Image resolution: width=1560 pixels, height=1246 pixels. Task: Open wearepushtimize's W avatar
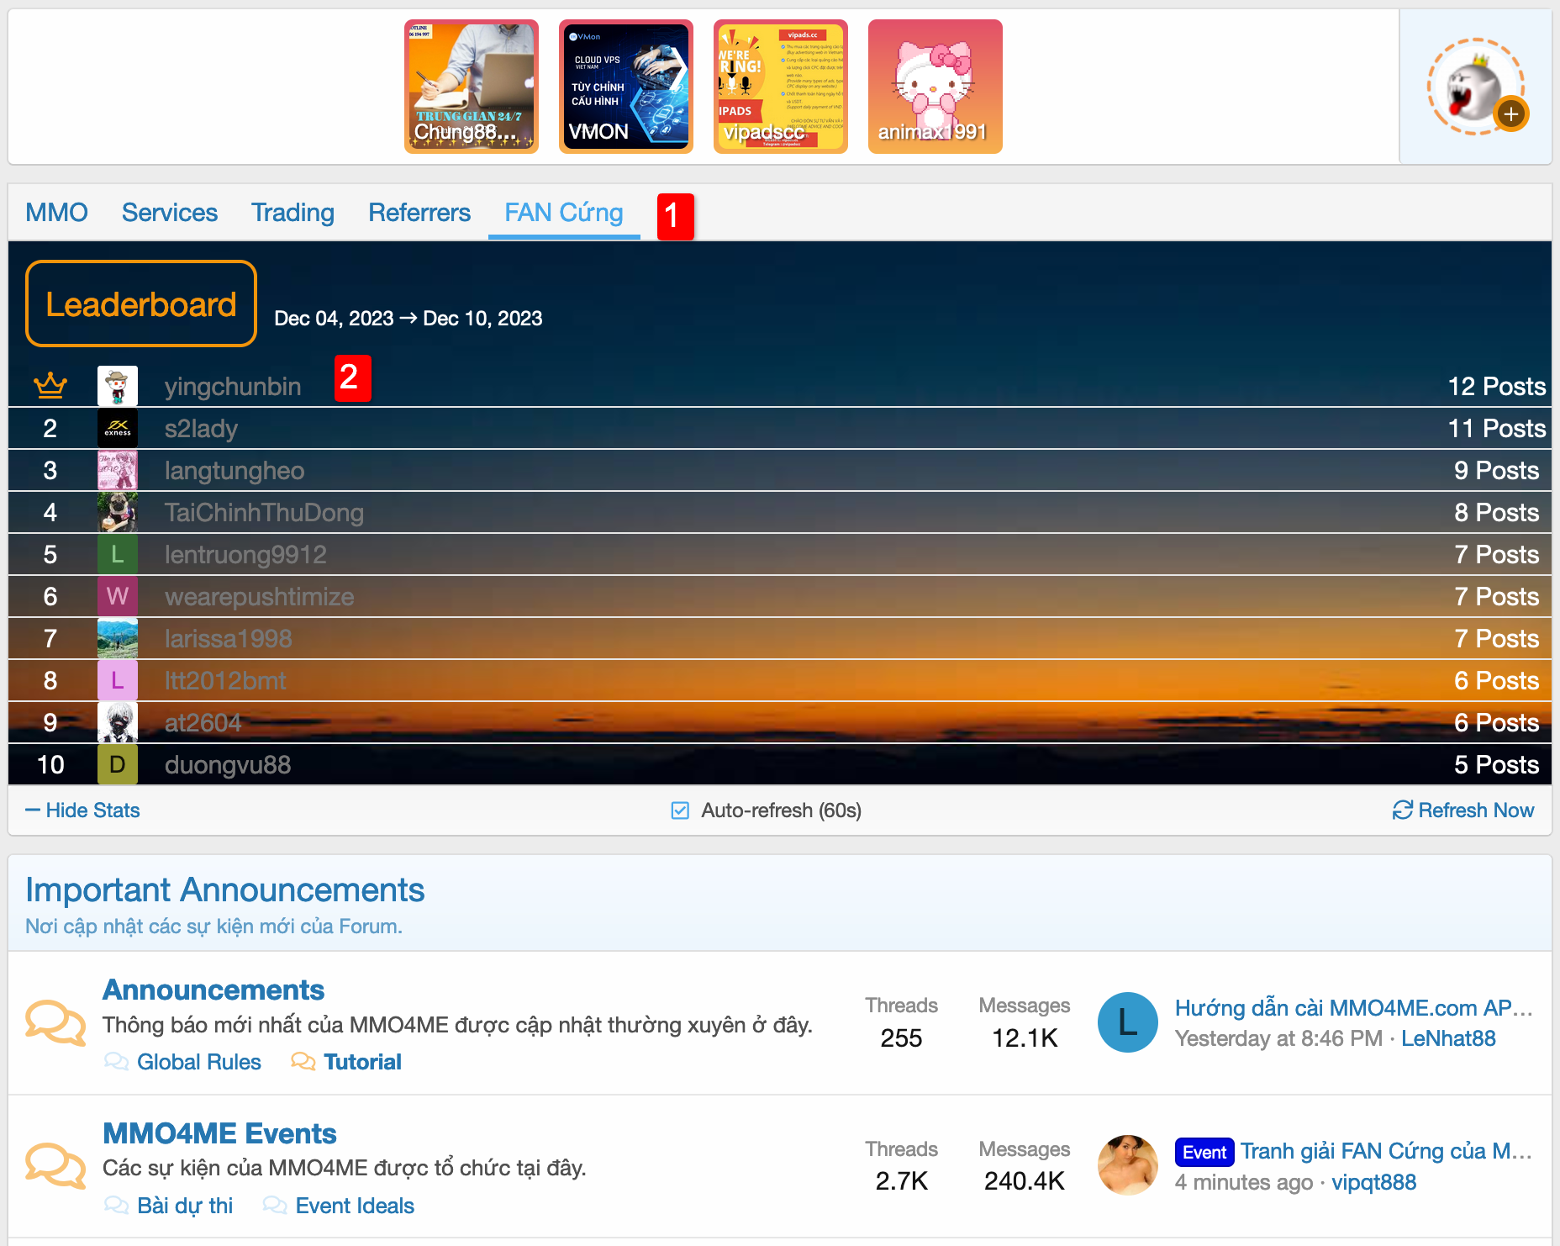118,596
